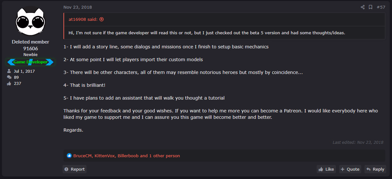The width and height of the screenshot is (392, 179).
Task: Click the Nov 23, 2018 post date
Action: 78,7
